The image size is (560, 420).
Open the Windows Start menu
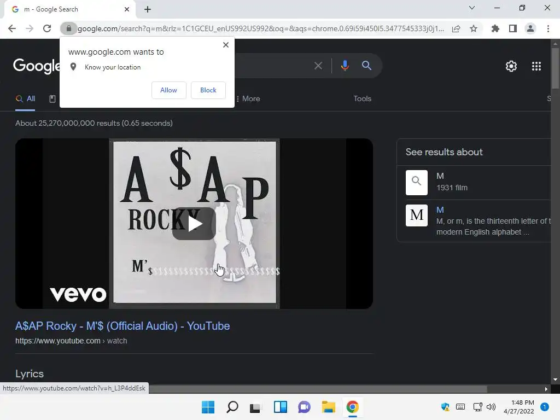coord(208,407)
